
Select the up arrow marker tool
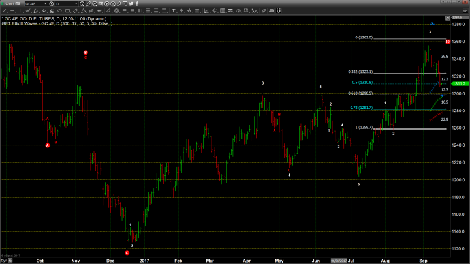pos(181,11)
